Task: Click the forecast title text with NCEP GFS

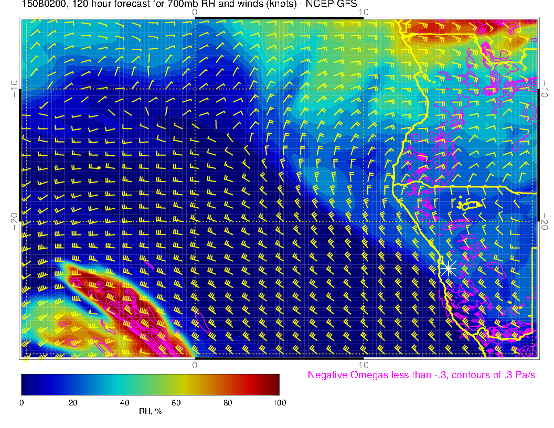Action: [x=189, y=4]
